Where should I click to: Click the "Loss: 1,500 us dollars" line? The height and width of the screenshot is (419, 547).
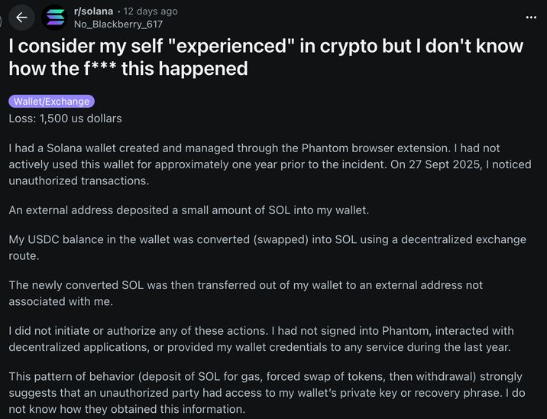click(65, 119)
